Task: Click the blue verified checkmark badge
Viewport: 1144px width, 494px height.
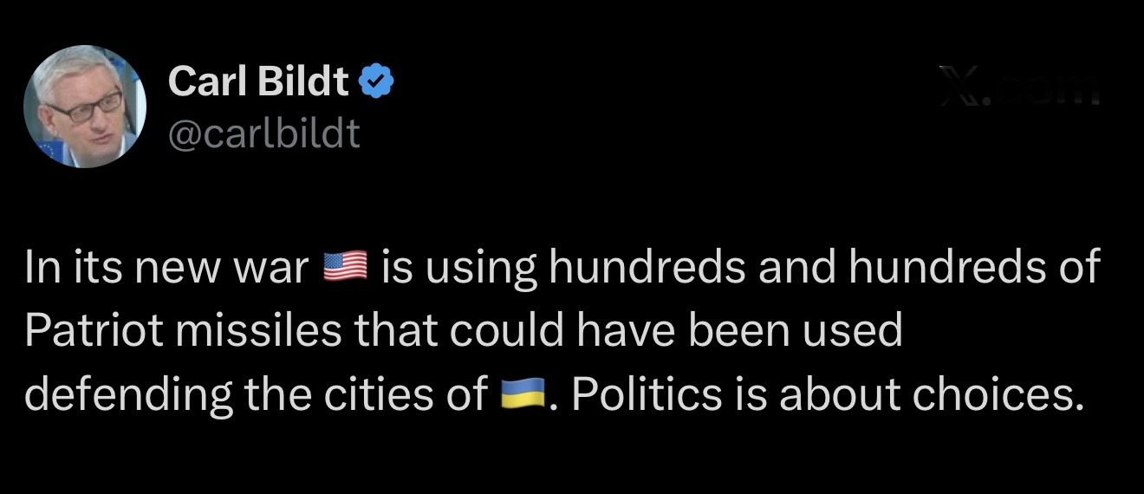Action: click(x=377, y=82)
